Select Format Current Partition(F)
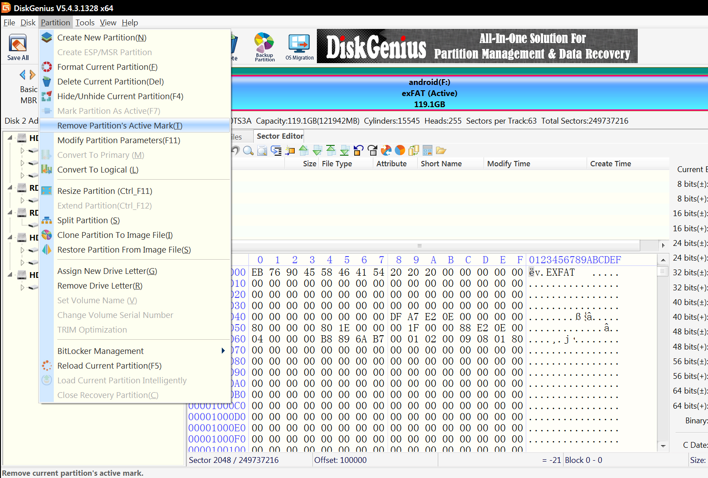 point(135,67)
